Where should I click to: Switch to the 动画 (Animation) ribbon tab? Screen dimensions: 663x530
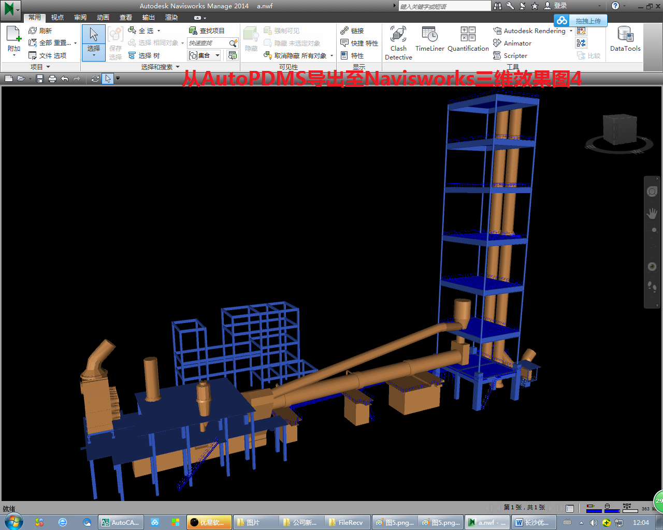click(103, 17)
